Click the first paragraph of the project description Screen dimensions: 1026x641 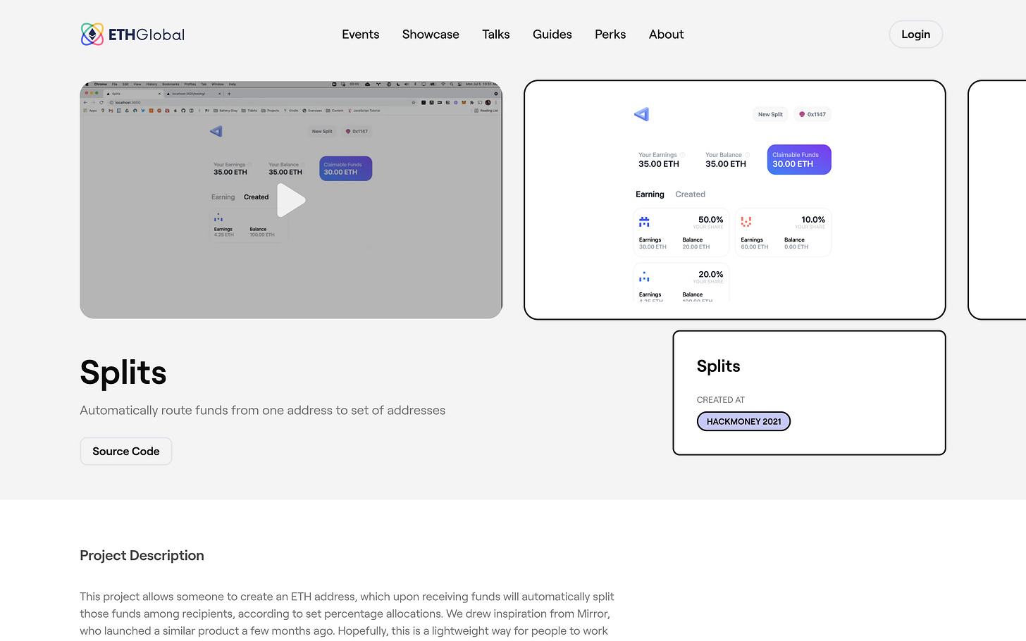(x=347, y=614)
